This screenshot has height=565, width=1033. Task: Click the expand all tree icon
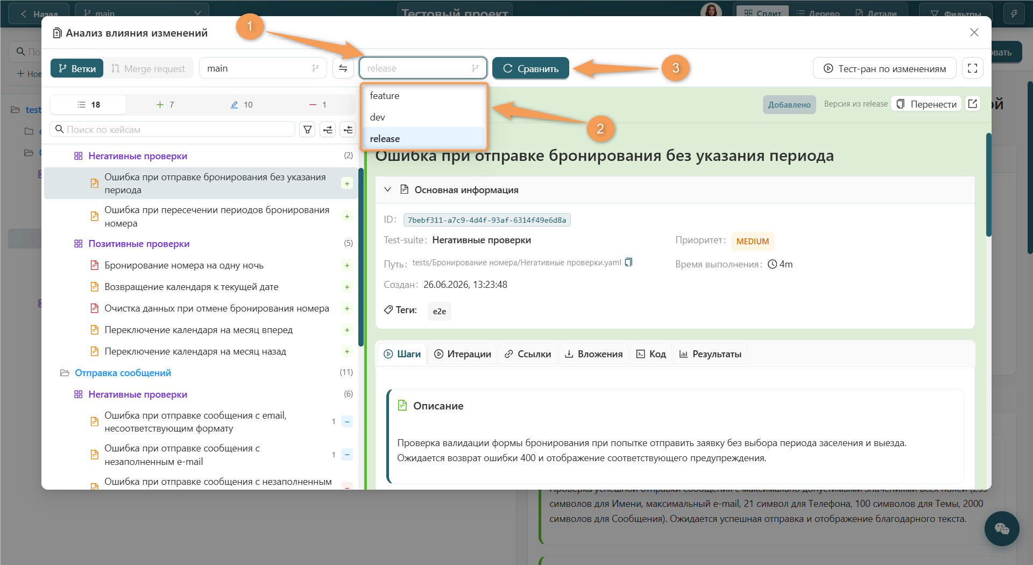(x=328, y=130)
